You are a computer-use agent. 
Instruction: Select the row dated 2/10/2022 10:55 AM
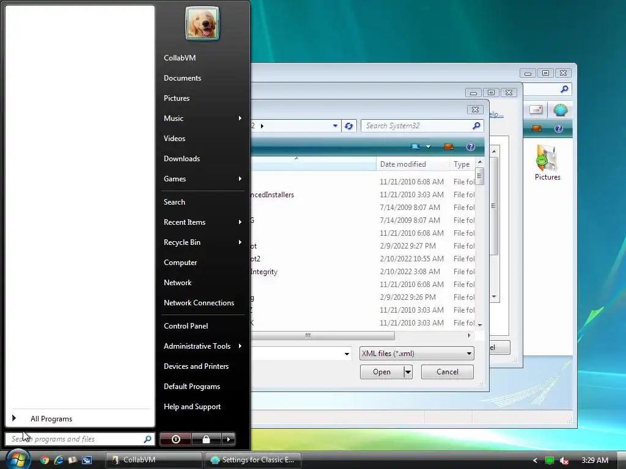point(363,258)
